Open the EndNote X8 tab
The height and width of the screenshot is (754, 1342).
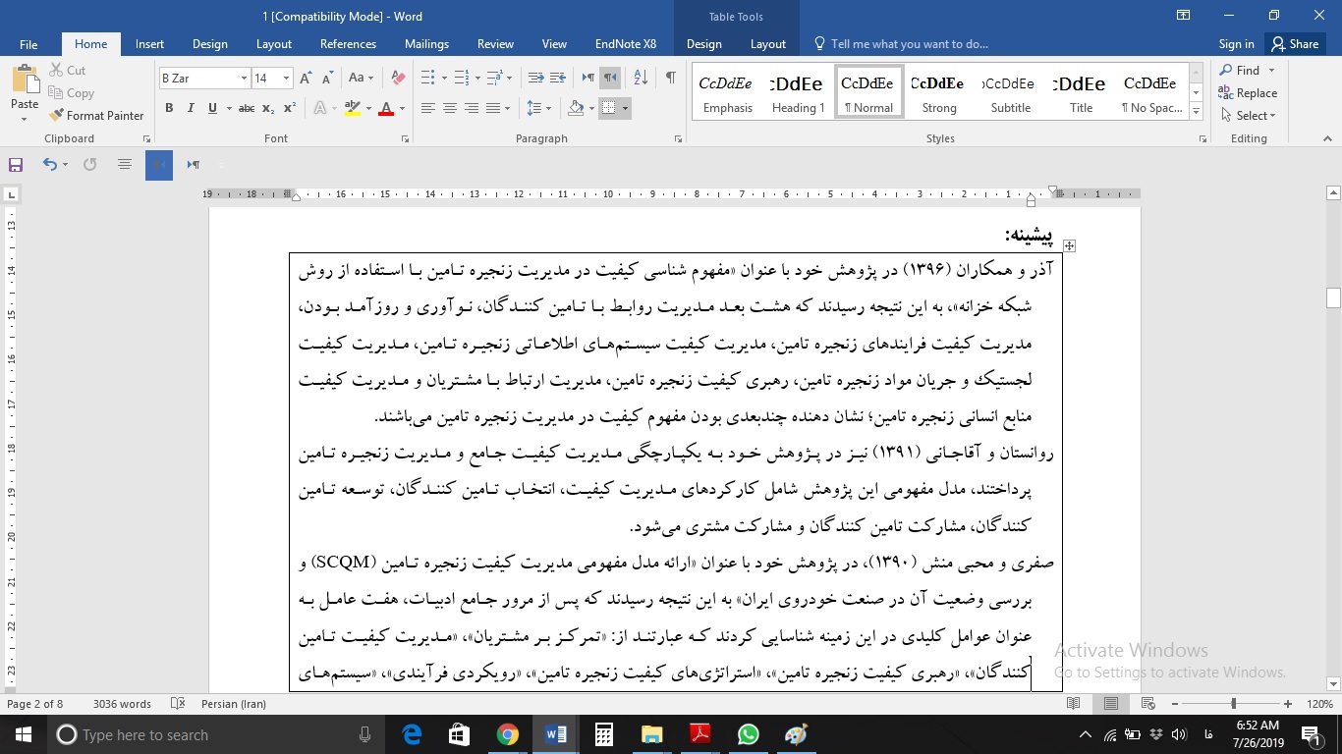pos(625,44)
